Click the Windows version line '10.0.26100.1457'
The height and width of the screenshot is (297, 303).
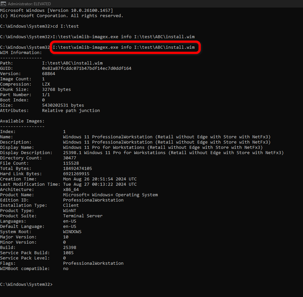[56, 10]
